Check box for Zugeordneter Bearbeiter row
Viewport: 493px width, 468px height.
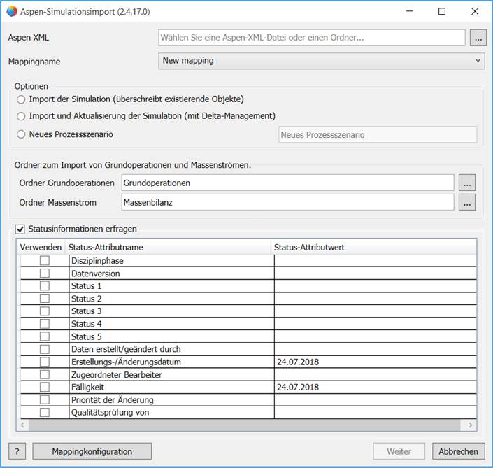coord(45,374)
